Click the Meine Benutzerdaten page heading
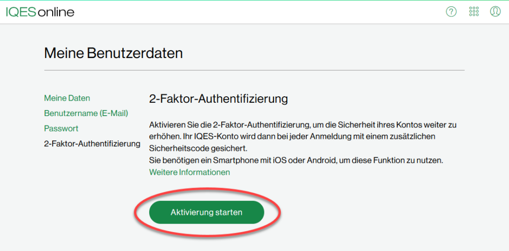This screenshot has height=251, width=509. (x=113, y=53)
